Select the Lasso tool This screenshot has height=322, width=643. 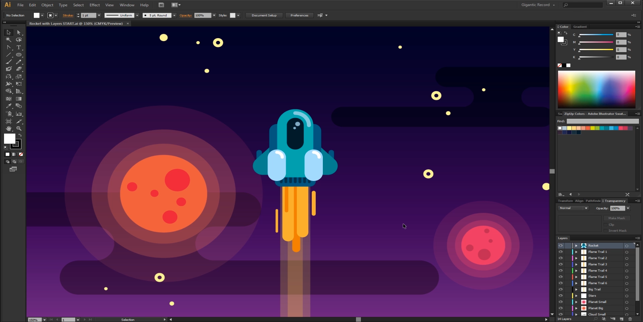tap(19, 40)
